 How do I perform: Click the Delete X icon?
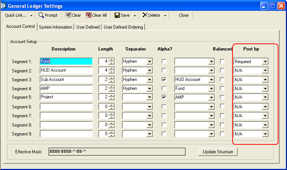pos(145,15)
